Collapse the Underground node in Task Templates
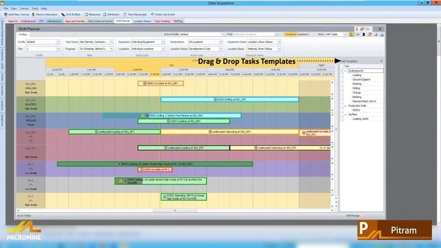 (345, 71)
